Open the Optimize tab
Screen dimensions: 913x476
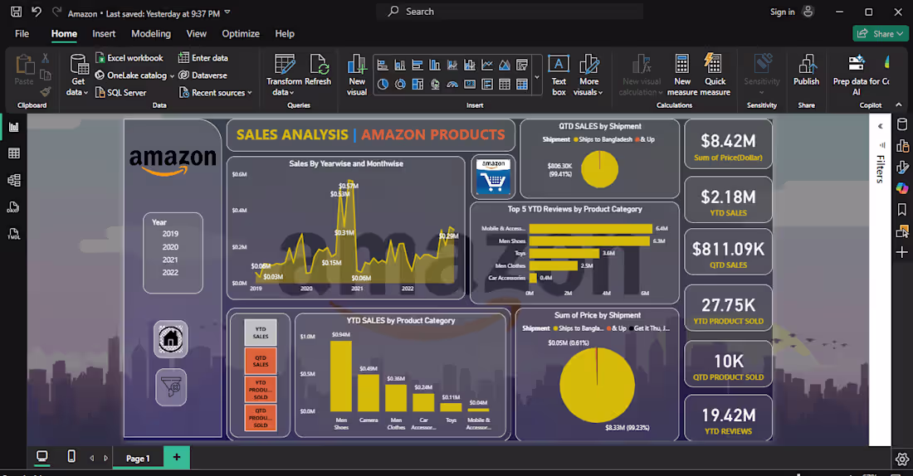pyautogui.click(x=241, y=34)
